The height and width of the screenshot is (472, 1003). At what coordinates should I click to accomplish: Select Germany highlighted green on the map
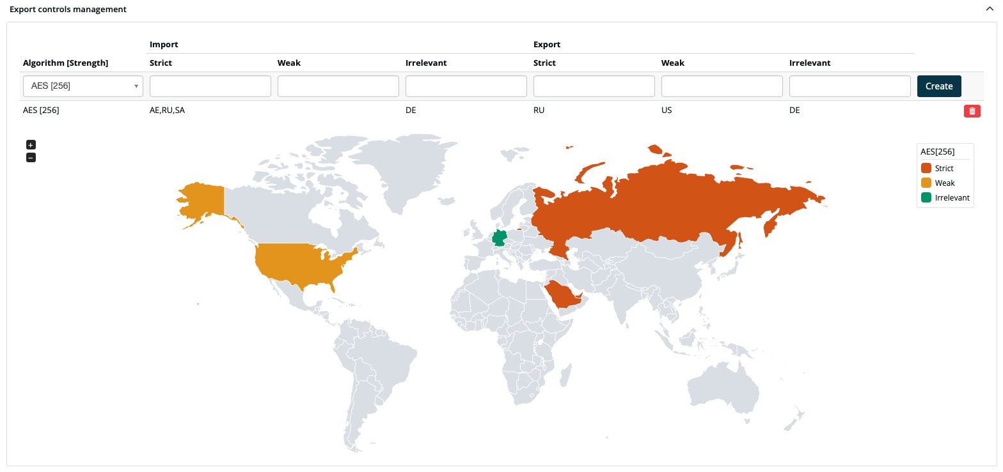tap(500, 238)
